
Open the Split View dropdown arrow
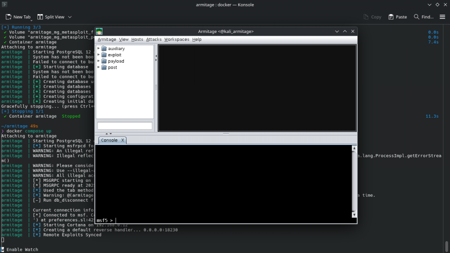(70, 17)
